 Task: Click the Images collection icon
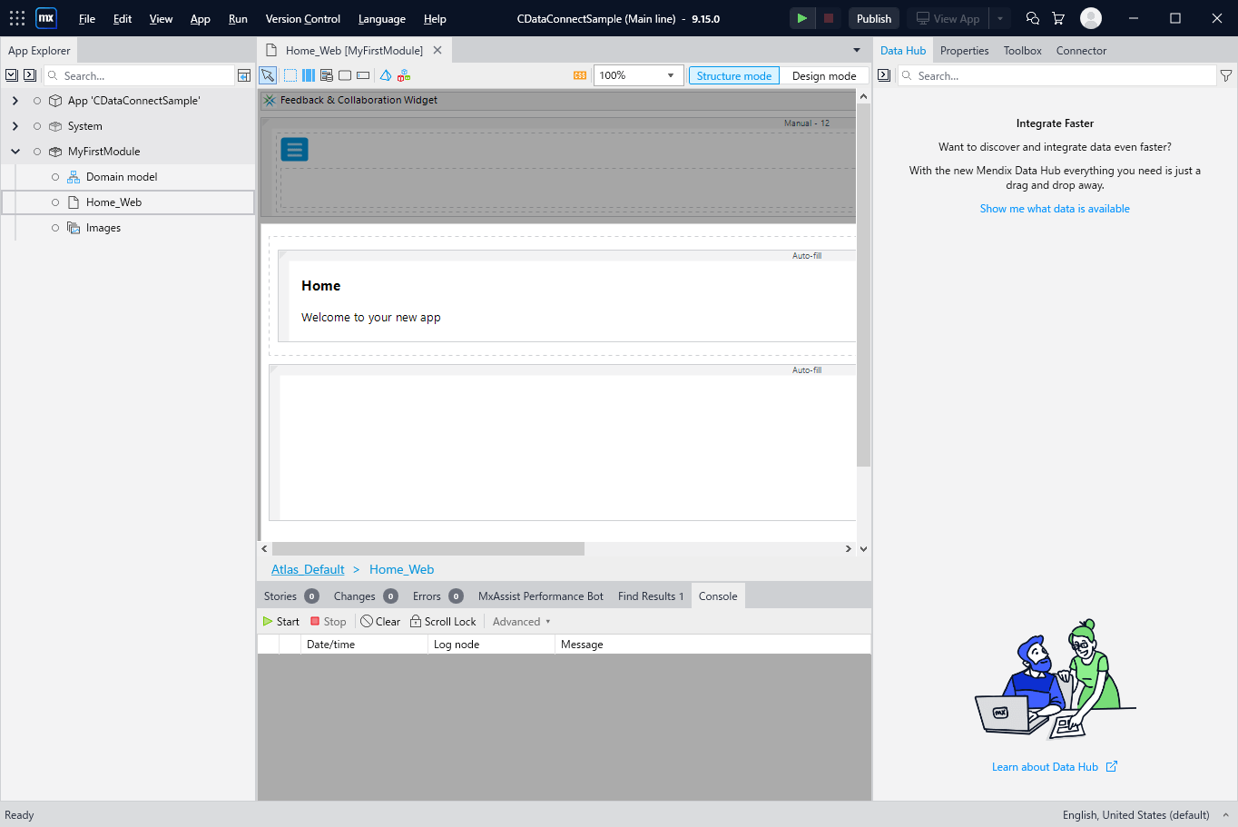(x=74, y=228)
